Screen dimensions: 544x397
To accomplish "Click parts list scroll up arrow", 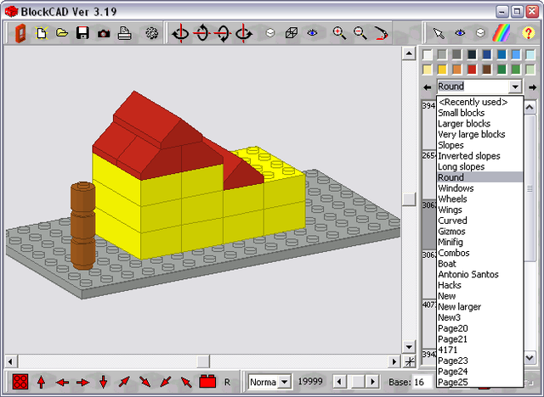I will [530, 108].
